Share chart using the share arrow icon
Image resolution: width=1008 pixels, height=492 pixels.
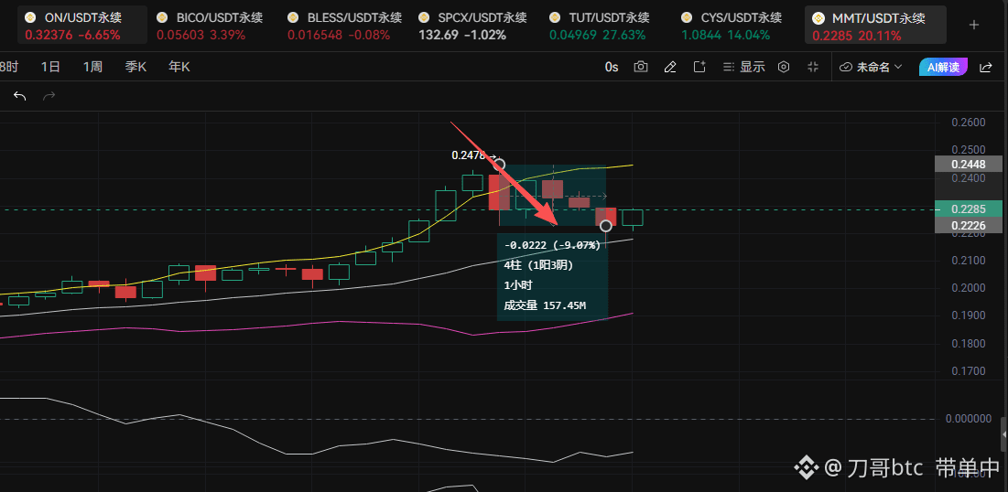coord(985,67)
